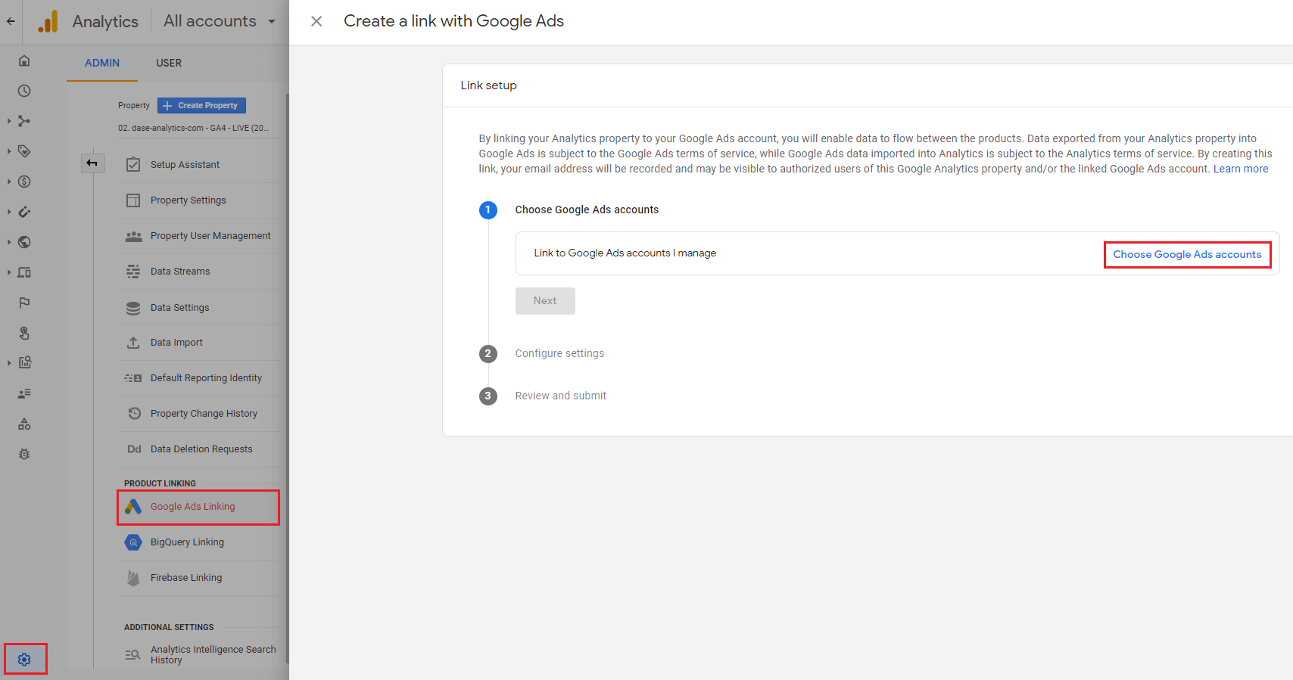
Task: Switch to the USER tab
Action: 169,63
